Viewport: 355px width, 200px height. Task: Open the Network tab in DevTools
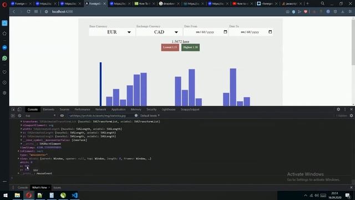click(100, 109)
